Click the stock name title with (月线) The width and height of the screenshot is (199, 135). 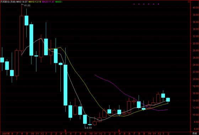(x=8, y=2)
